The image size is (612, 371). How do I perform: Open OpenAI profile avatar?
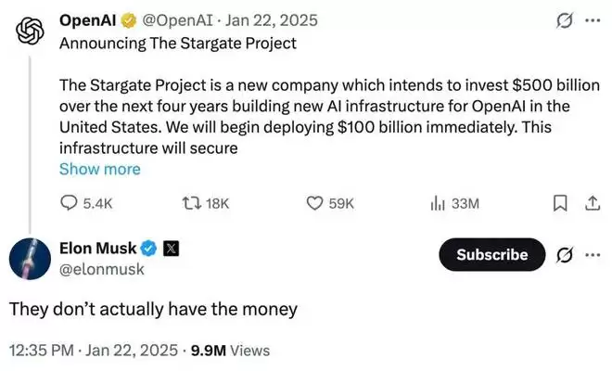point(31,30)
